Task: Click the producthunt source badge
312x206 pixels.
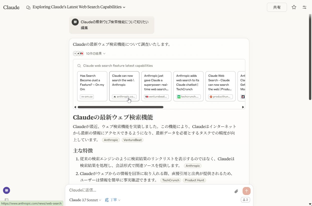Action: pos(221,96)
